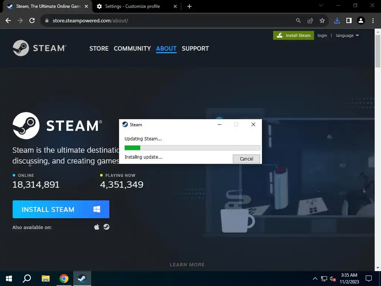Click the SteamOS availability icon
This screenshot has height=286, width=381.
[x=106, y=227]
